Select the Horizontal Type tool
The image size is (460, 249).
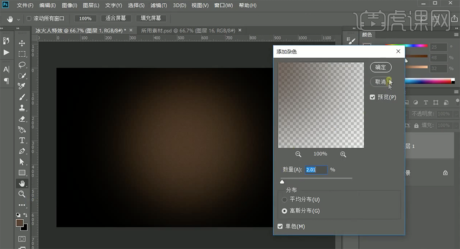coord(22,140)
